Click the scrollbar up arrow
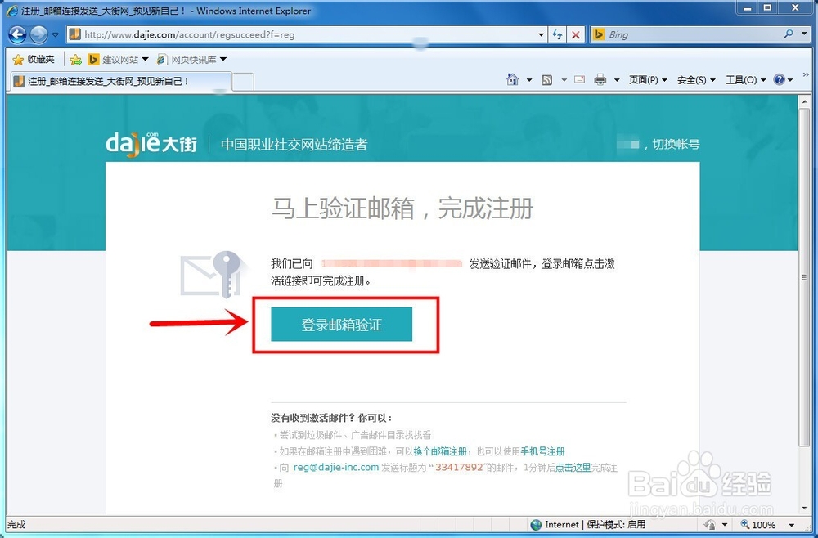Viewport: 818px width, 538px height. [804, 101]
